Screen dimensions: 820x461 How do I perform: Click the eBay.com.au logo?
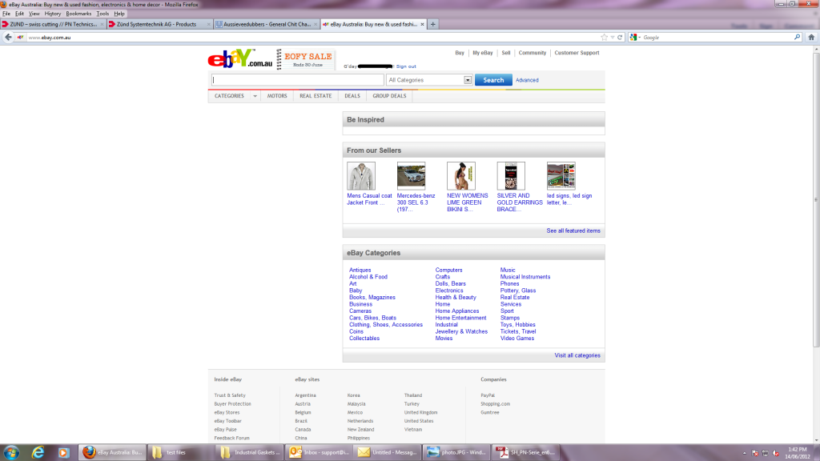[x=240, y=58]
